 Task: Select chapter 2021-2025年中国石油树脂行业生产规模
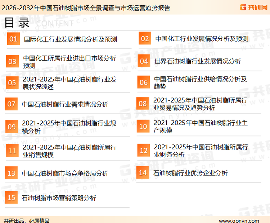[x=201, y=127]
